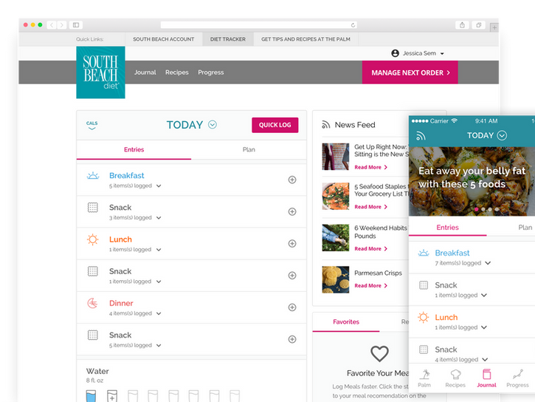Open Get Tips and Recipes at the Palm

coord(306,39)
